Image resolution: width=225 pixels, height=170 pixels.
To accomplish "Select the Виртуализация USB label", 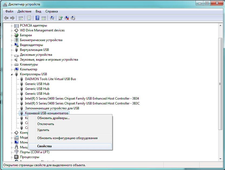I will (34, 50).
